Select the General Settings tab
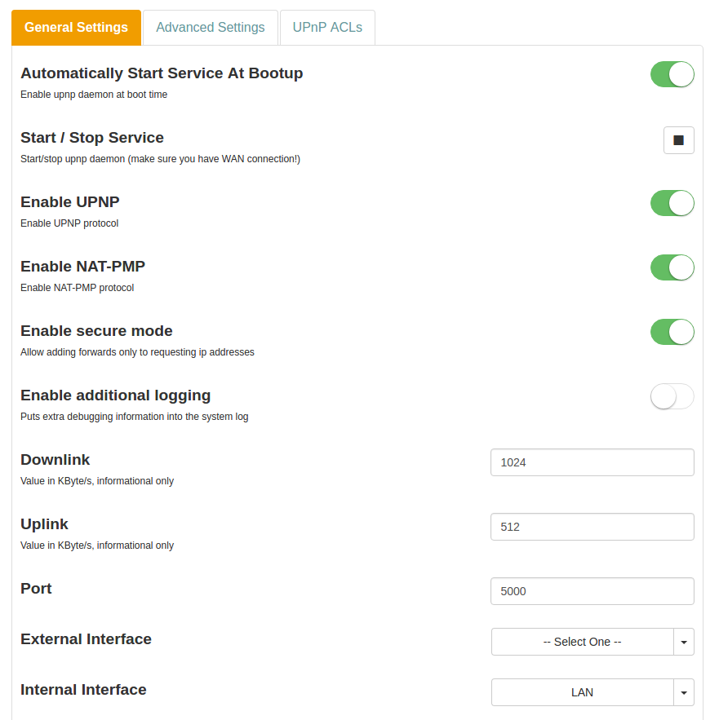This screenshot has width=719, height=720. coord(76,28)
